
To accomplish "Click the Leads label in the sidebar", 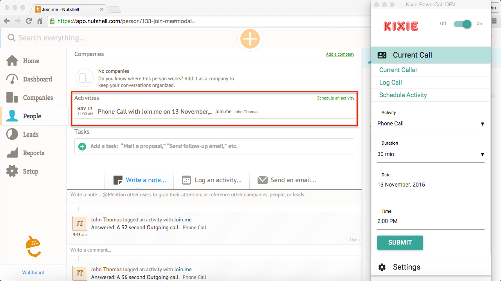I will pos(31,134).
